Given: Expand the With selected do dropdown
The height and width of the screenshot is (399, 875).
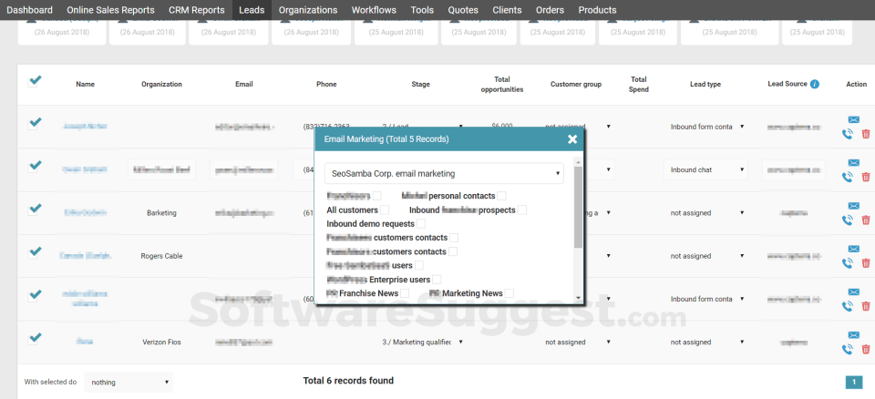Looking at the screenshot, I should (x=129, y=383).
